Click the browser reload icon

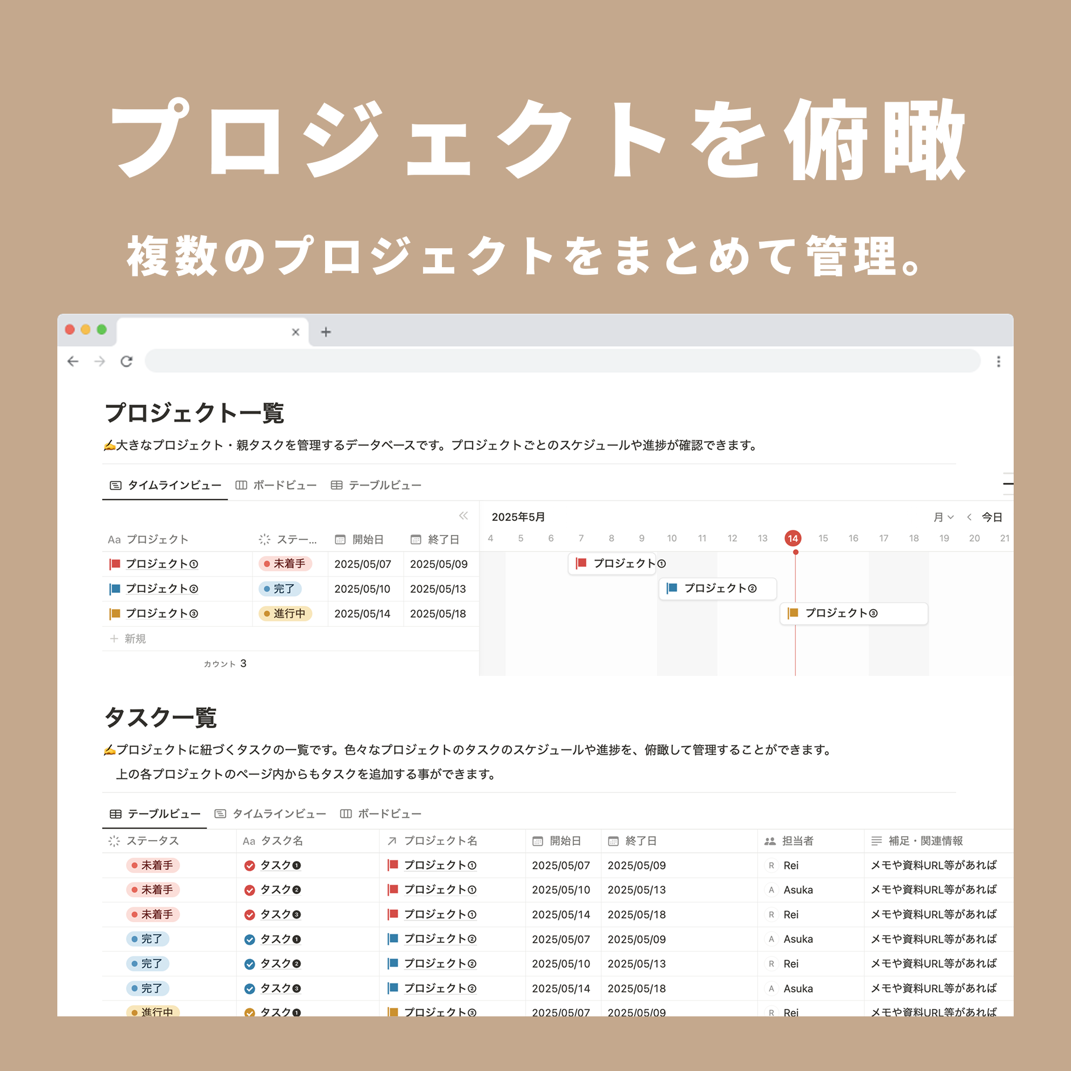[x=127, y=361]
